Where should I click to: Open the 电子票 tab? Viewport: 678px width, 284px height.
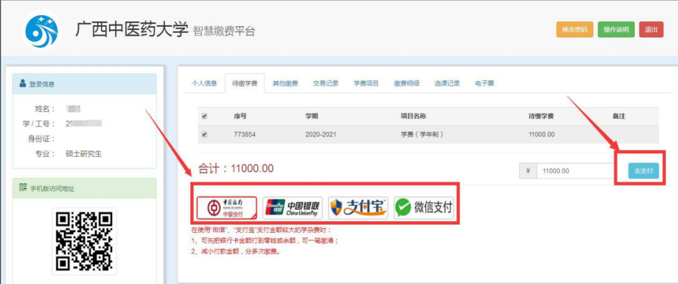coord(485,83)
